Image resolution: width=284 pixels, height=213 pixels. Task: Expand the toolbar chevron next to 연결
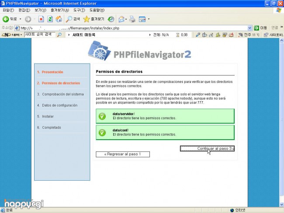point(282,27)
